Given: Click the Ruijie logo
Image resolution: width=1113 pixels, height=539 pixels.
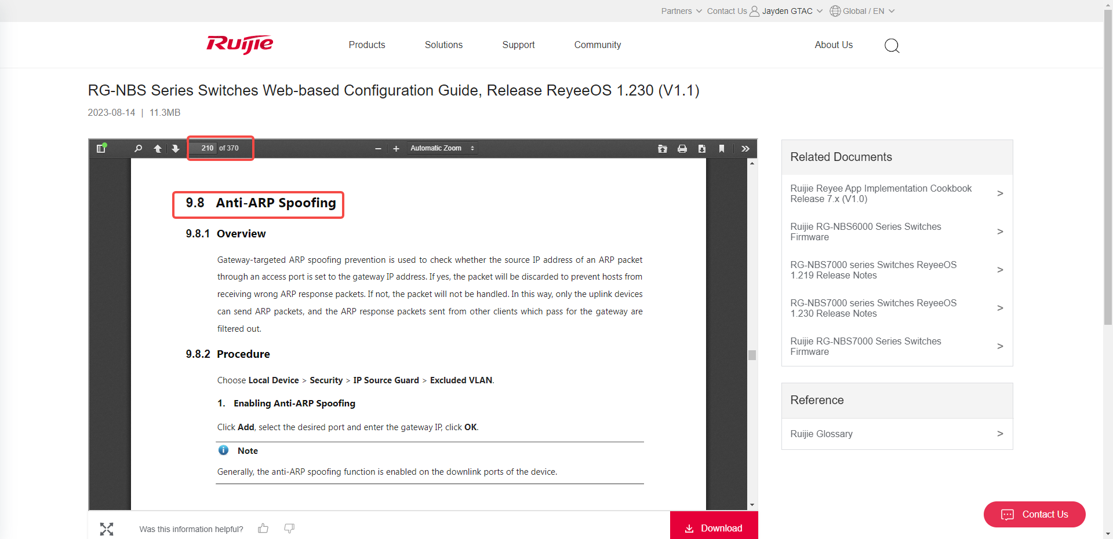Looking at the screenshot, I should [240, 45].
